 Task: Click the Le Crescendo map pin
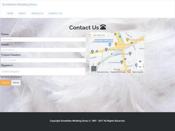coord(122,62)
